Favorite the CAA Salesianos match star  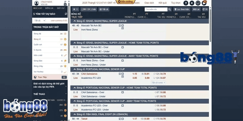click(x=123, y=74)
